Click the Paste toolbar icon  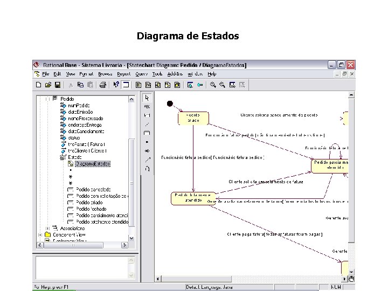point(91,85)
